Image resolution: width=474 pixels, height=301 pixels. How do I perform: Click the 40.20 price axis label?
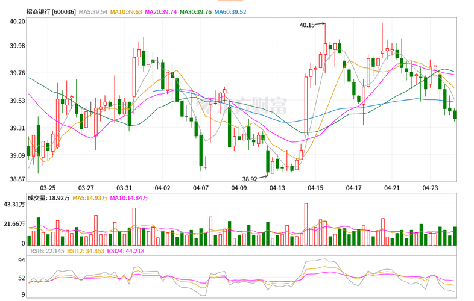[x=17, y=22]
